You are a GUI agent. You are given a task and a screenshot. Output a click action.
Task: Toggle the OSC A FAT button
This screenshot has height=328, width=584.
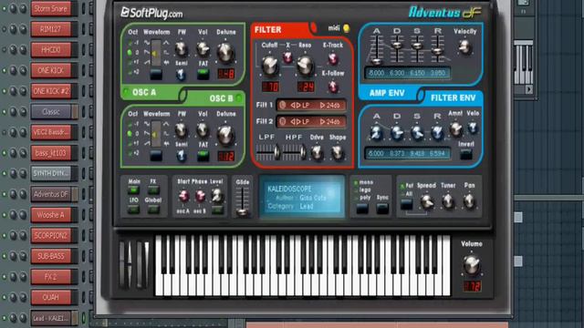pos(203,75)
